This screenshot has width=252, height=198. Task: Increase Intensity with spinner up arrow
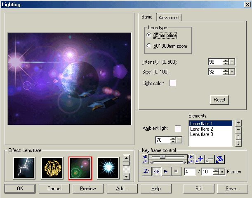(x=226, y=60)
